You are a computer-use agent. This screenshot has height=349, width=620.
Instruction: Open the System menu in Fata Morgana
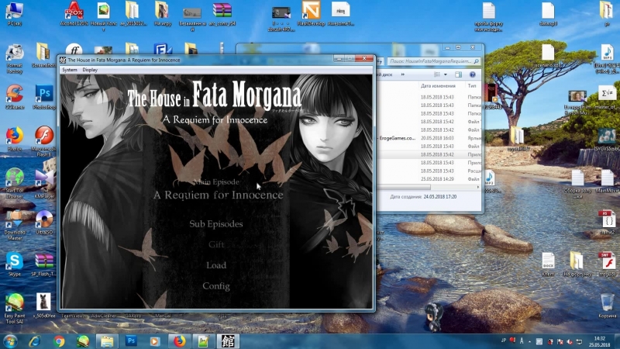click(x=70, y=70)
